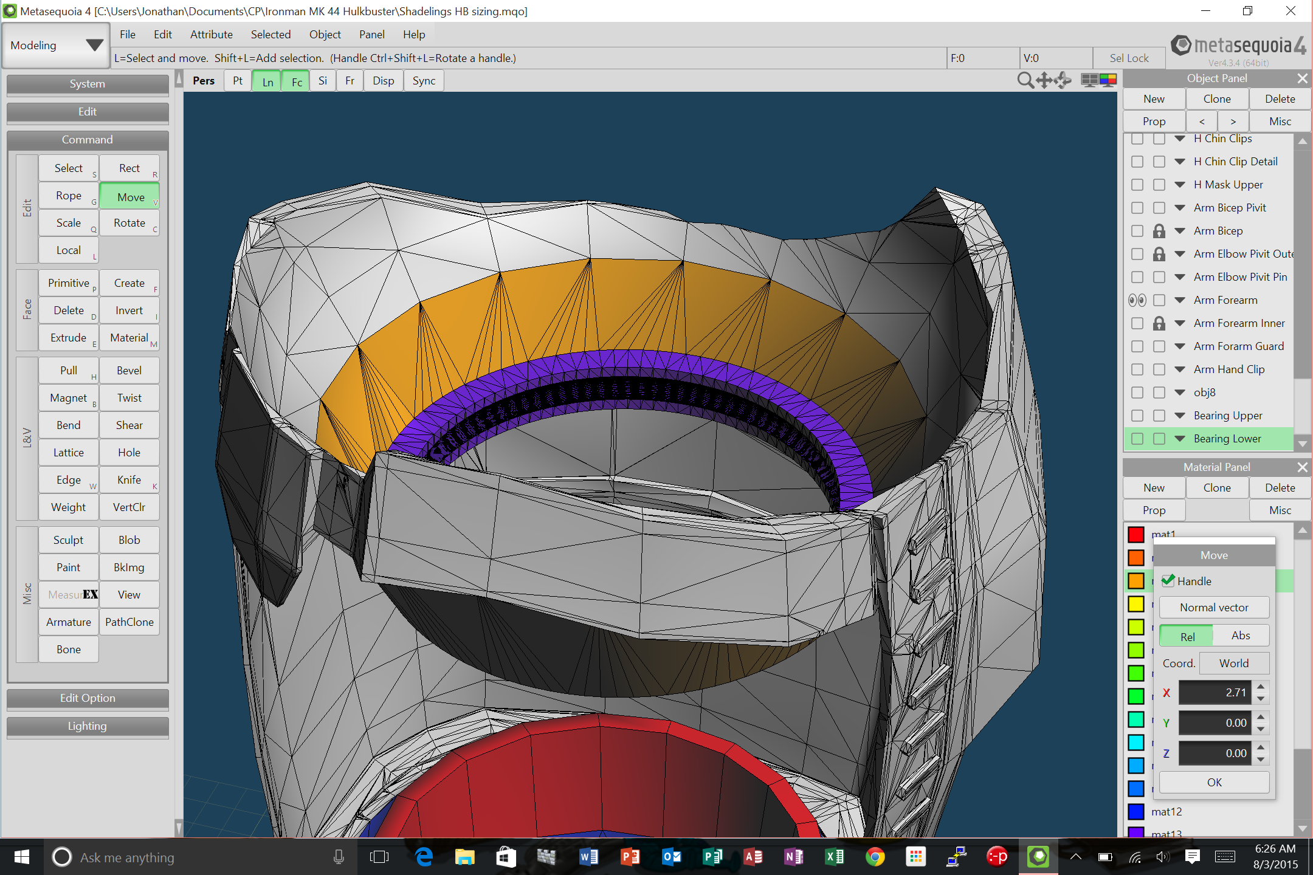The height and width of the screenshot is (875, 1313).
Task: Open the Windows Store taskbar icon
Action: click(x=506, y=857)
